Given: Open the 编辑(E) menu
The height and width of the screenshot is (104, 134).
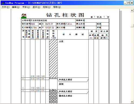Looking at the screenshot, I should 16,7.
